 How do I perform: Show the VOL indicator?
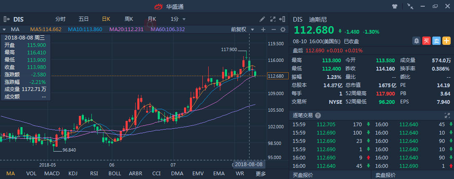tap(31, 174)
